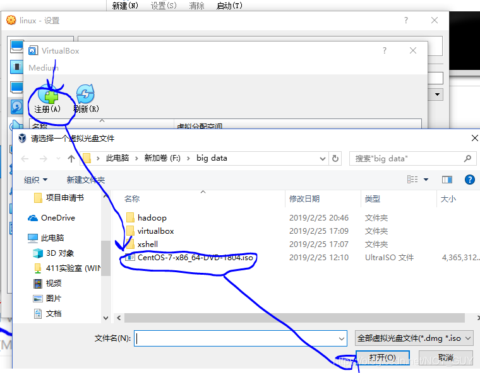The image size is (480, 373).
Task: Select 411实验室 network drive in sidebar
Action: click(x=67, y=268)
